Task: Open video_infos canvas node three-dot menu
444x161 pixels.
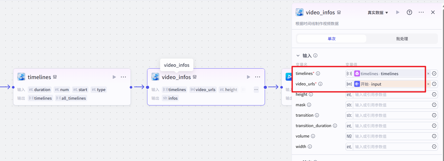Action: (x=257, y=77)
